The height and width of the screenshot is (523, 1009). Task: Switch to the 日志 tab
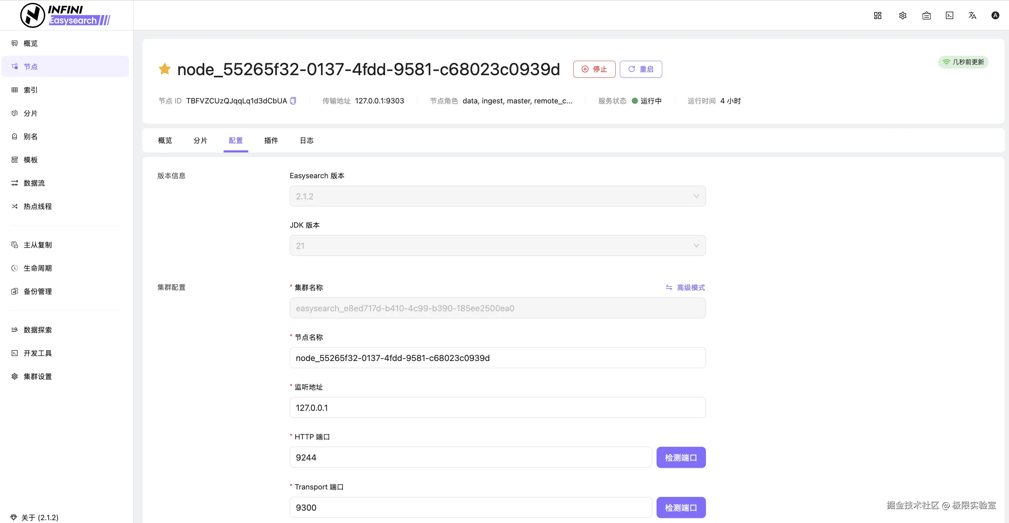(x=306, y=140)
